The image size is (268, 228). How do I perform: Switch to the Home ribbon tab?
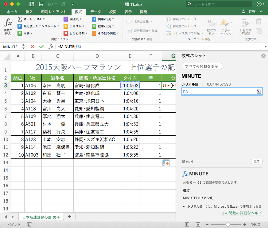[x=12, y=12]
